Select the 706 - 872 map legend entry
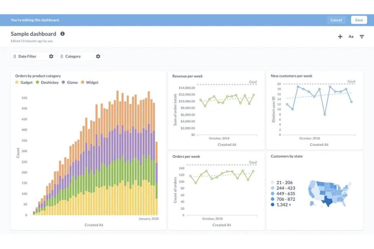The width and height of the screenshot is (374, 249). coord(283,199)
